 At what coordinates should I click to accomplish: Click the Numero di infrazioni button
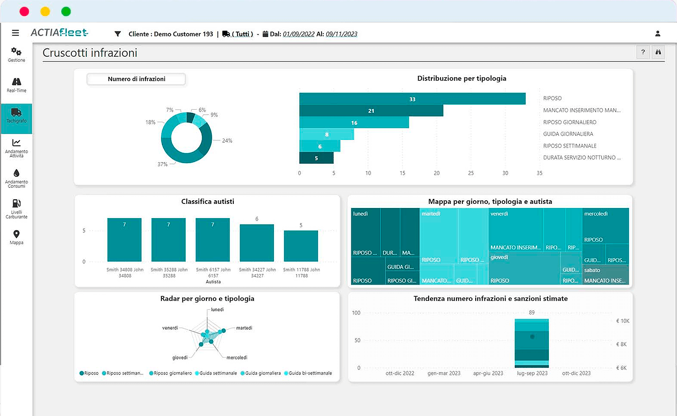136,79
